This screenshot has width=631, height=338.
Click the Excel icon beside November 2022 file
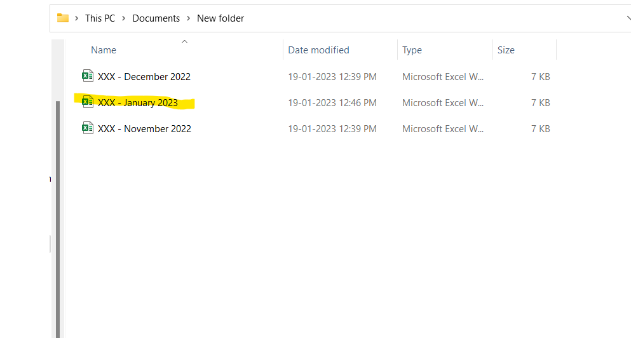(x=88, y=128)
